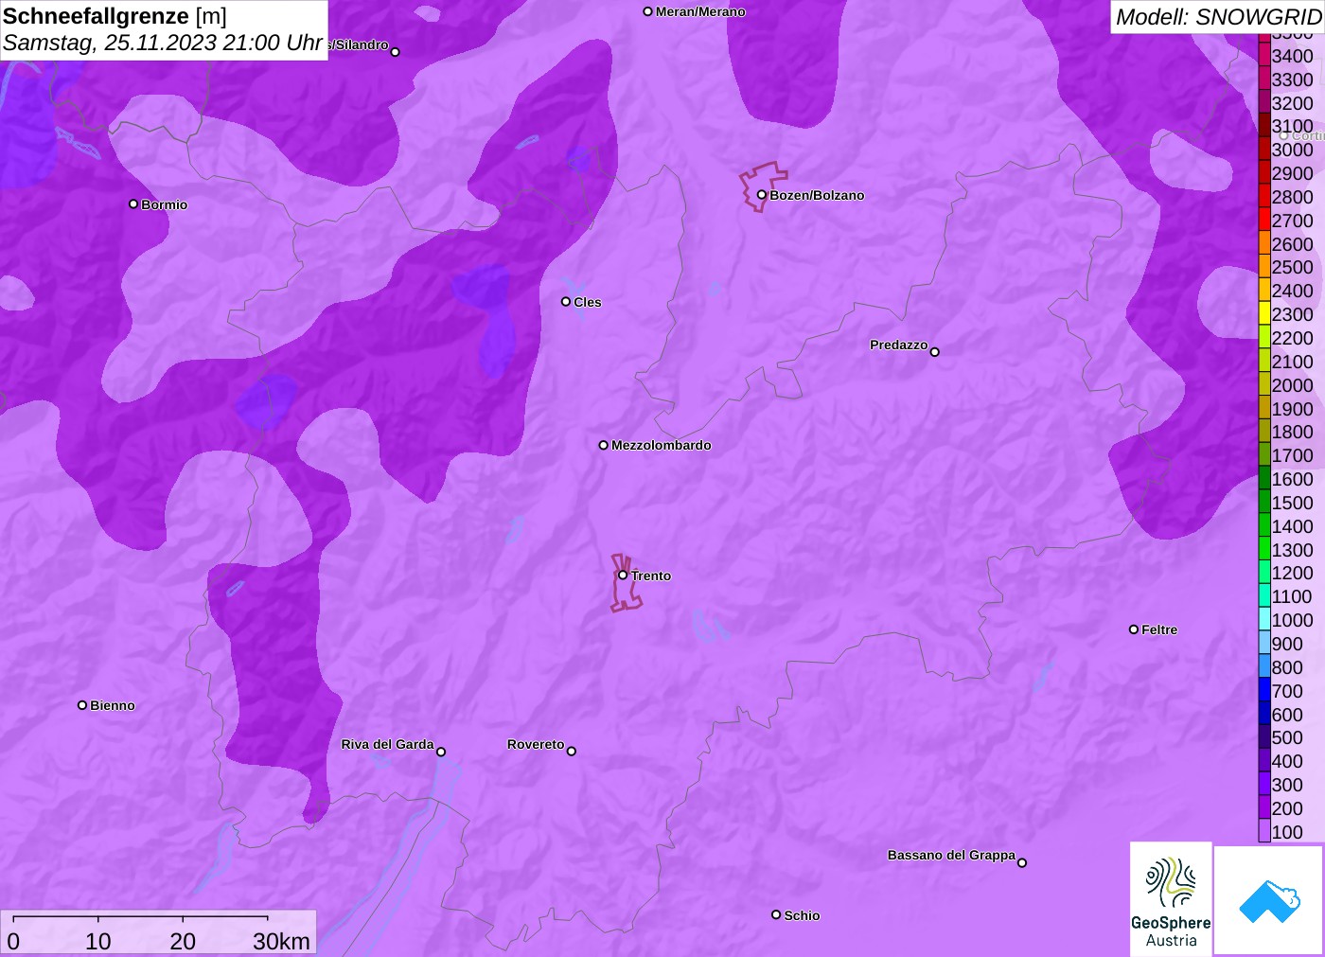The height and width of the screenshot is (957, 1325).
Task: Click the Schneefallgrenze [m] title
Action: point(115,16)
